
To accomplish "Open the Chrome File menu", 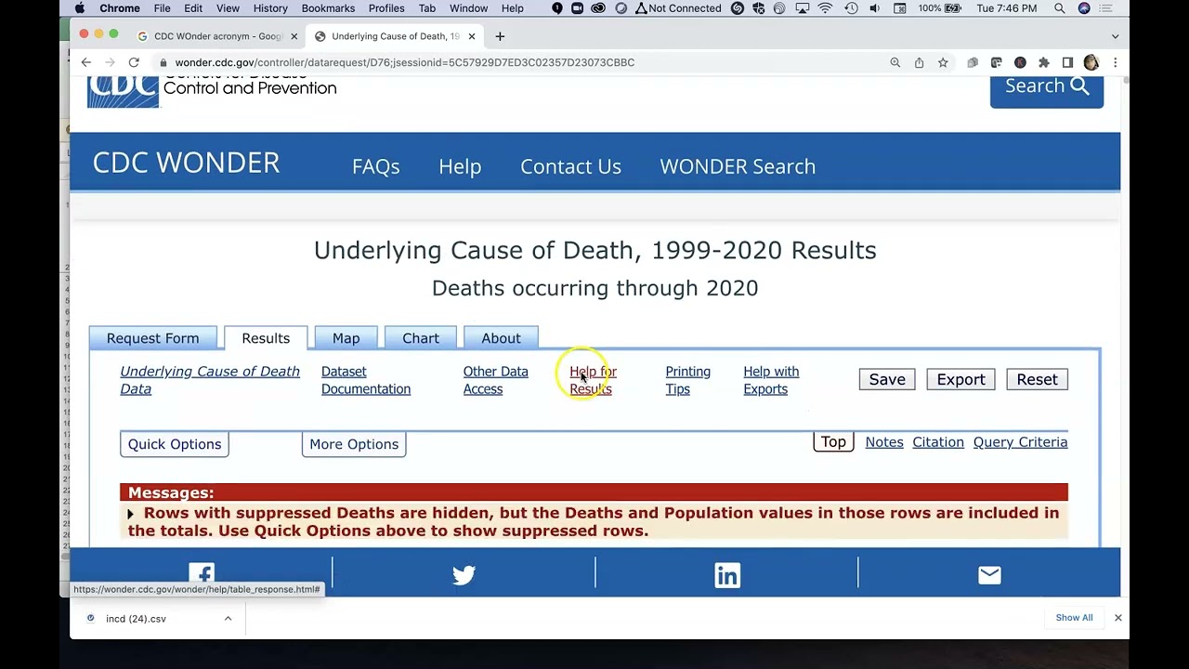I will coord(162,8).
